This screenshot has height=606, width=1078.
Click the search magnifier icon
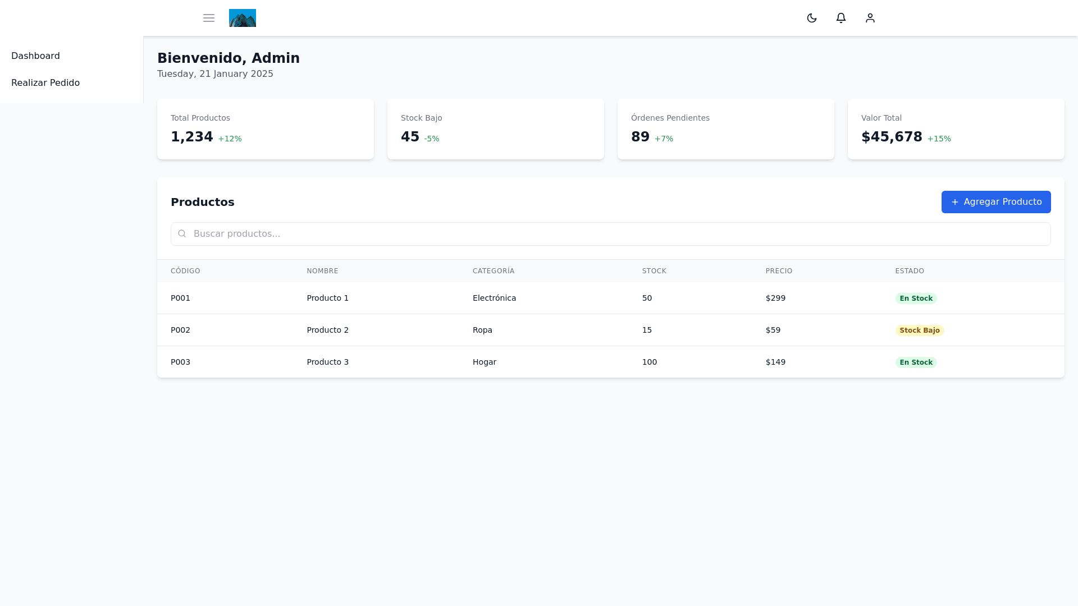pyautogui.click(x=182, y=233)
